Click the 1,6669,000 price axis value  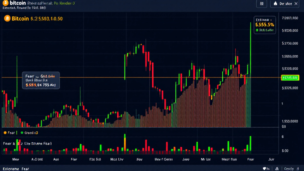click(x=290, y=57)
